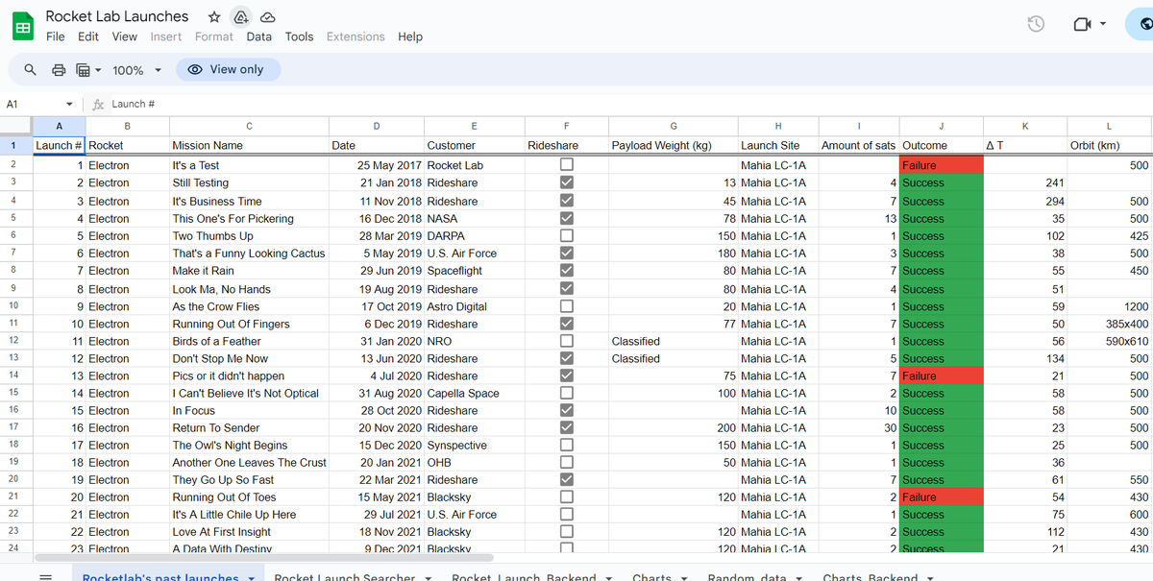Image resolution: width=1153 pixels, height=581 pixels.
Task: Open Rocket Launch Searcher tab arrow menu
Action: 429,578
